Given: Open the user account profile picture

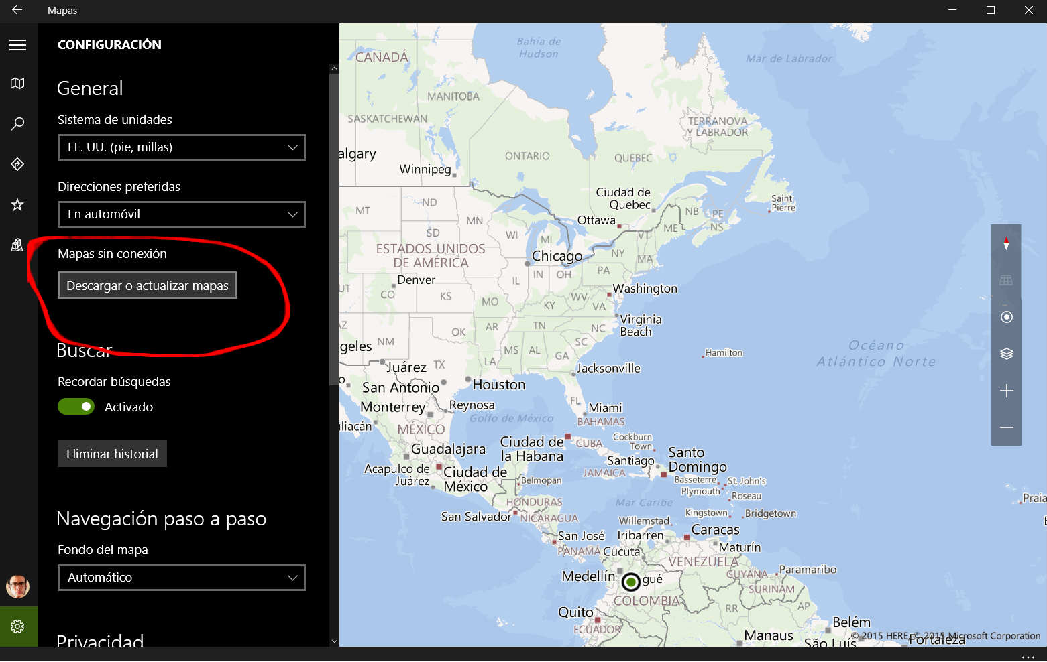Looking at the screenshot, I should tap(18, 586).
